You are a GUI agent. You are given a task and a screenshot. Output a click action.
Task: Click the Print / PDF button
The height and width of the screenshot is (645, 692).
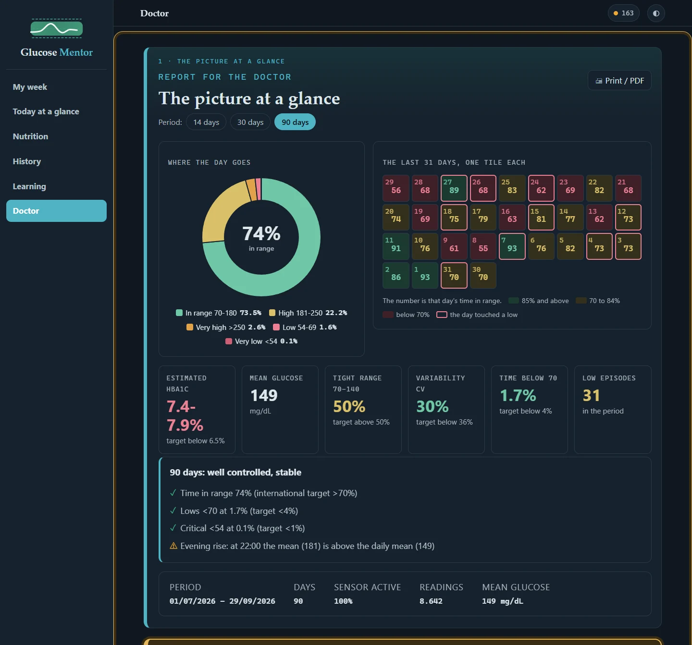tap(619, 81)
